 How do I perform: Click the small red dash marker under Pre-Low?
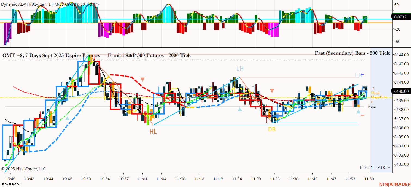[x=362, y=116]
